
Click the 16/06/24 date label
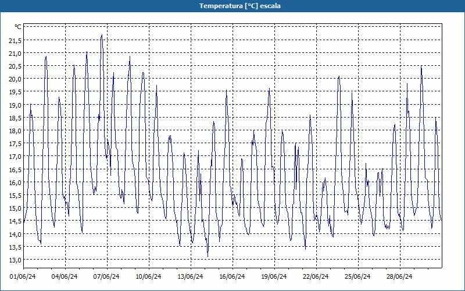pyautogui.click(x=232, y=276)
